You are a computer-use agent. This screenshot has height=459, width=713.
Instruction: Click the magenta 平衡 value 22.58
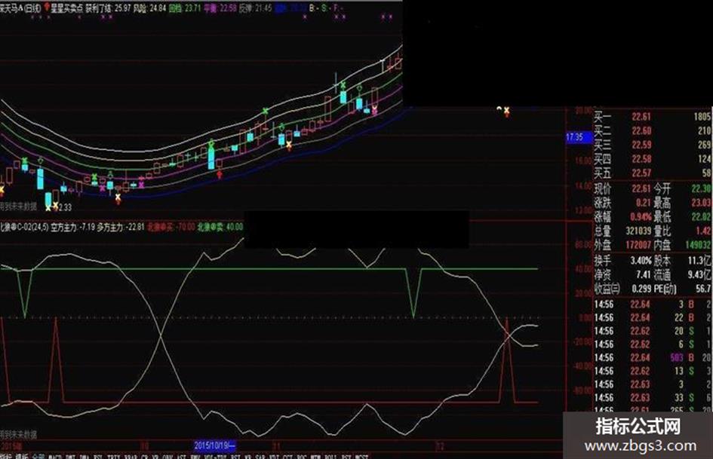click(x=228, y=8)
